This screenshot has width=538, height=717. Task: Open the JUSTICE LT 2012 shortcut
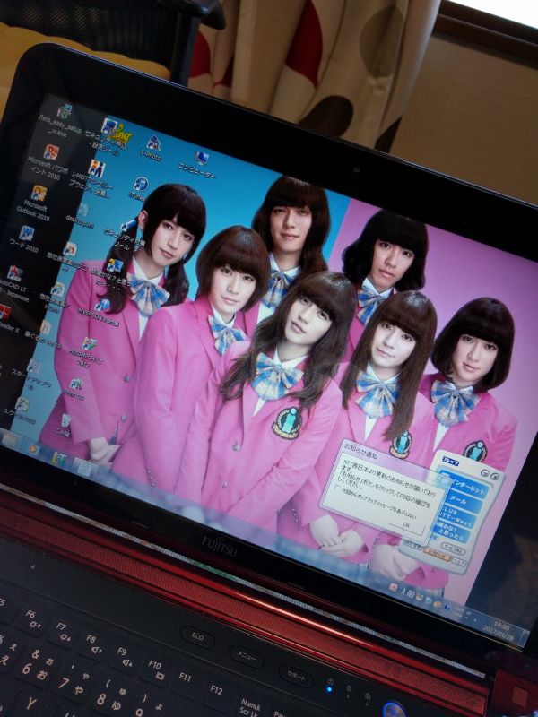tap(87, 352)
